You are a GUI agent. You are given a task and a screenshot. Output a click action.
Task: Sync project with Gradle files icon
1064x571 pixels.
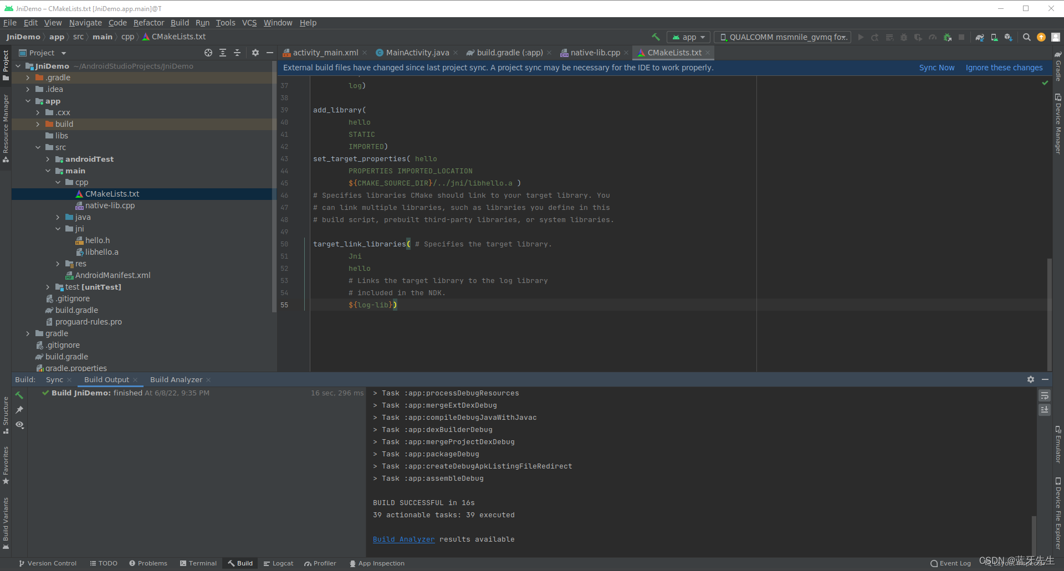(x=980, y=37)
